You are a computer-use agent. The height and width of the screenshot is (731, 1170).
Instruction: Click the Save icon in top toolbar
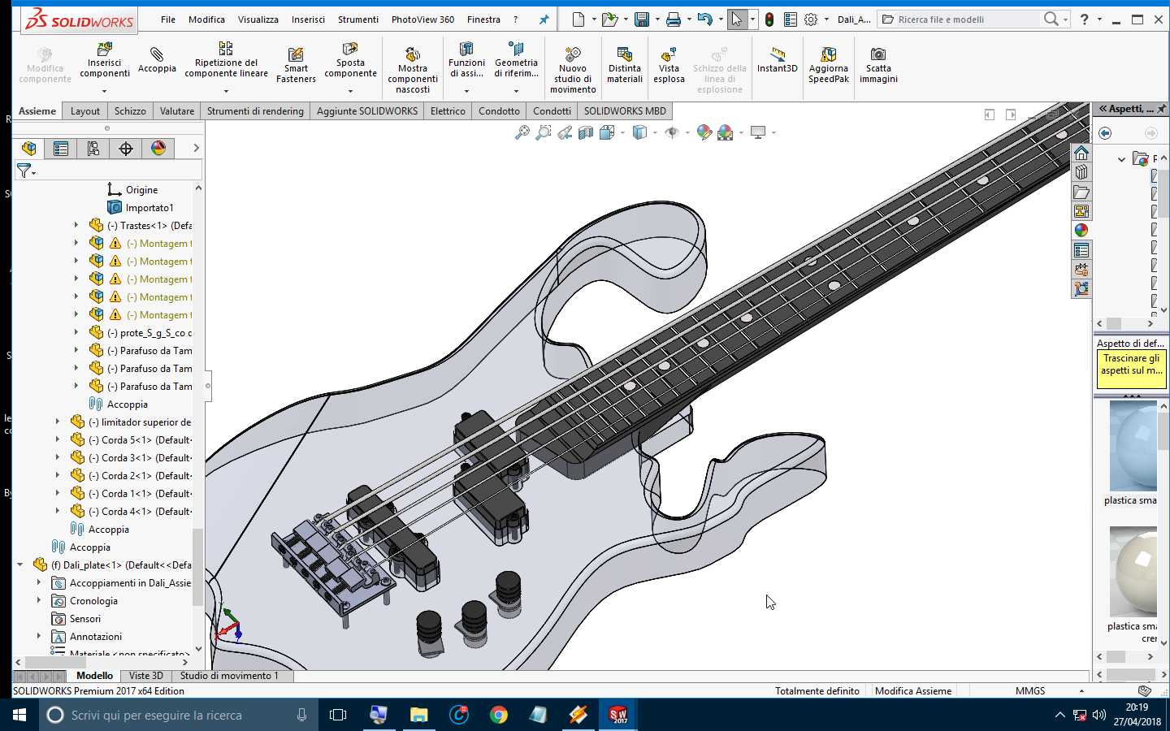(x=642, y=19)
